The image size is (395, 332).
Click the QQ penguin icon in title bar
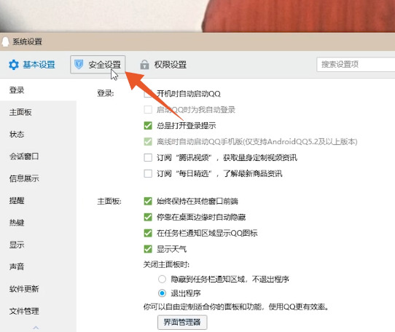point(5,41)
